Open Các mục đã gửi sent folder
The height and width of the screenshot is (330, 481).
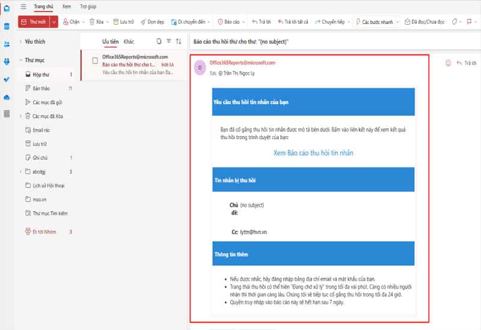click(x=46, y=102)
